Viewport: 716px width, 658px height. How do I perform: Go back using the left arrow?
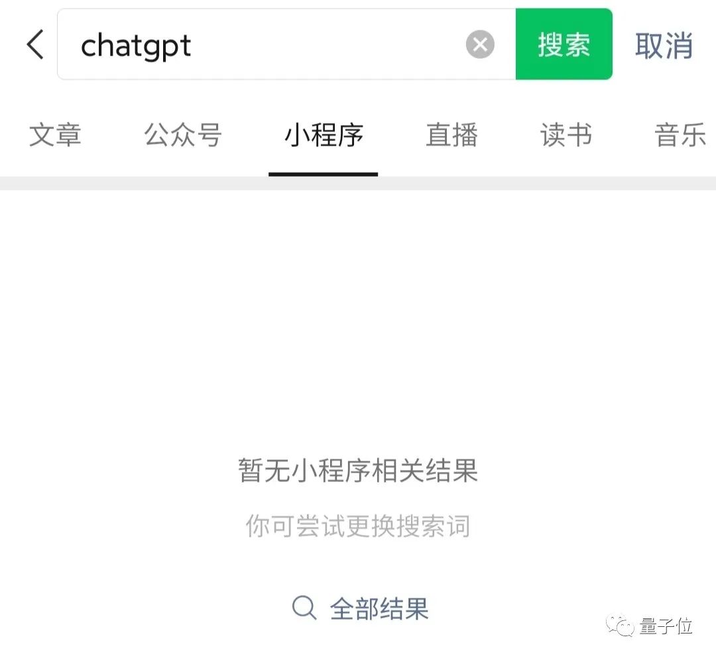pyautogui.click(x=35, y=45)
